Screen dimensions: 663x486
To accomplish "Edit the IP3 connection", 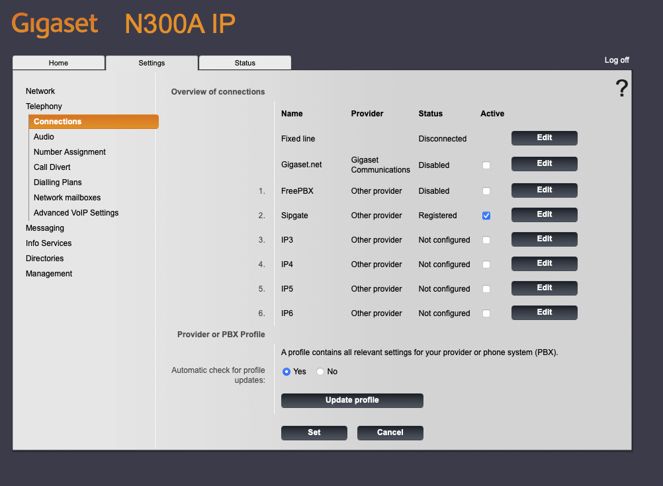I will (x=544, y=239).
